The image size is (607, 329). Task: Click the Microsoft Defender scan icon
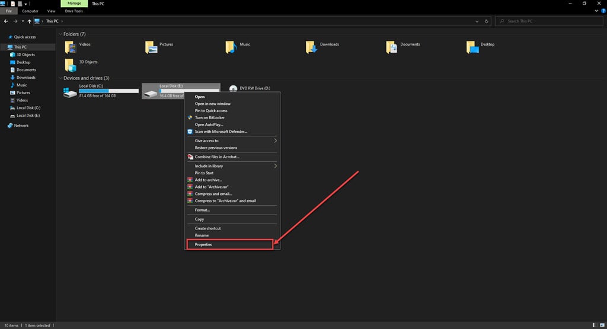[x=190, y=132]
